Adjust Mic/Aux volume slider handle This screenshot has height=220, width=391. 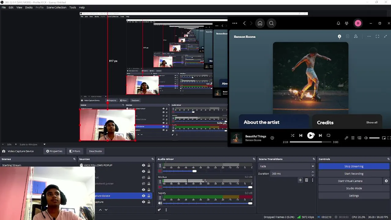(x=250, y=187)
